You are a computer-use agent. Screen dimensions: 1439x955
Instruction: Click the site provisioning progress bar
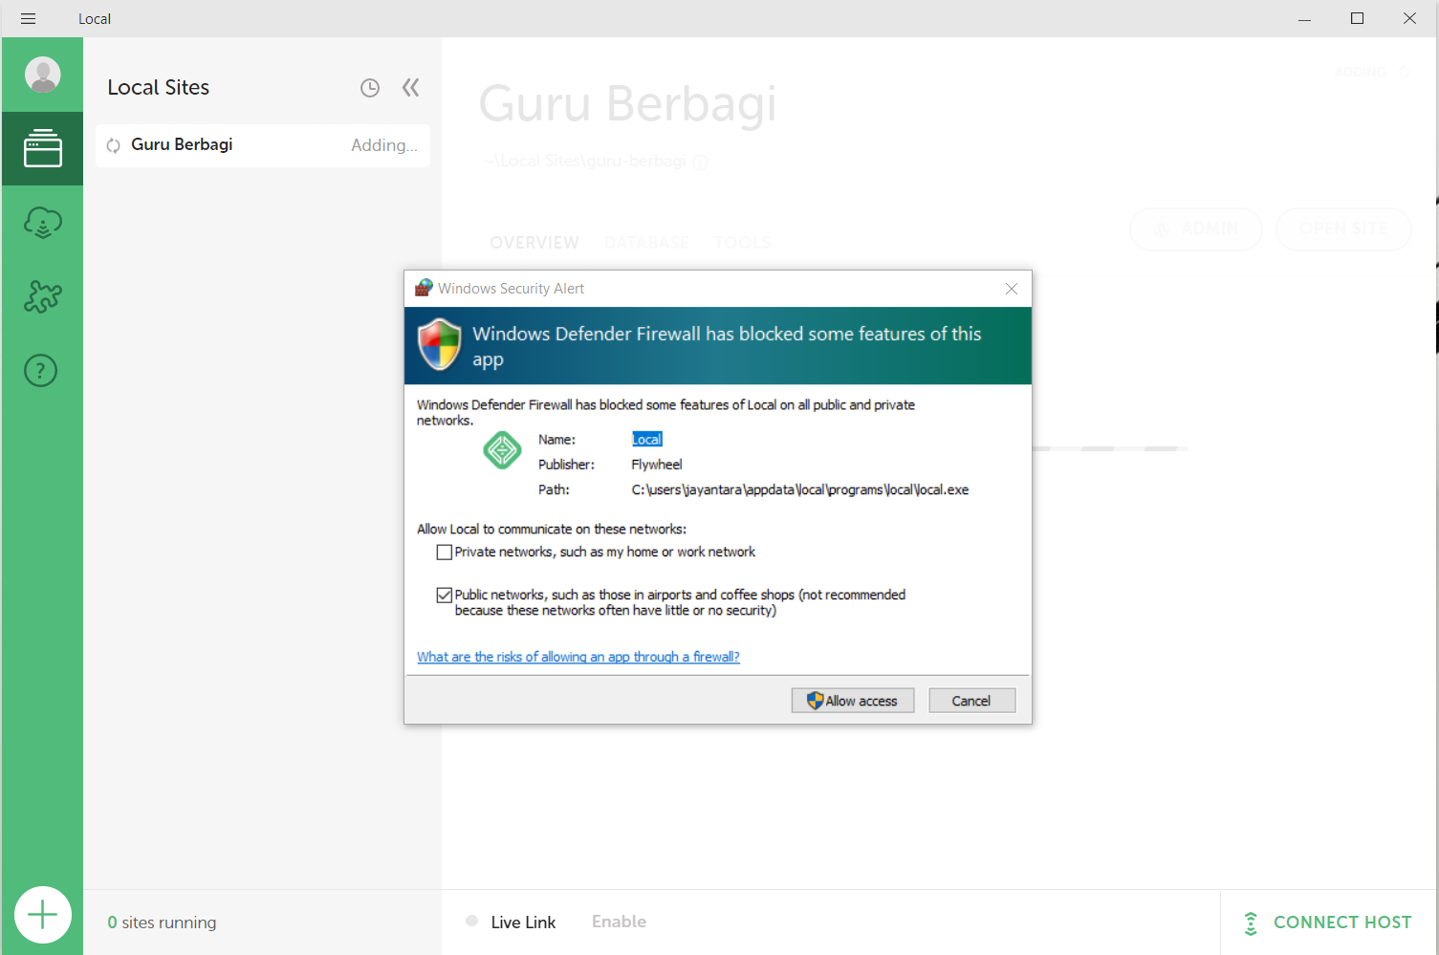pos(1109,448)
